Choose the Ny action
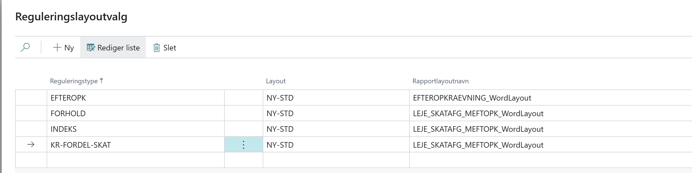The height and width of the screenshot is (173, 692). click(63, 48)
